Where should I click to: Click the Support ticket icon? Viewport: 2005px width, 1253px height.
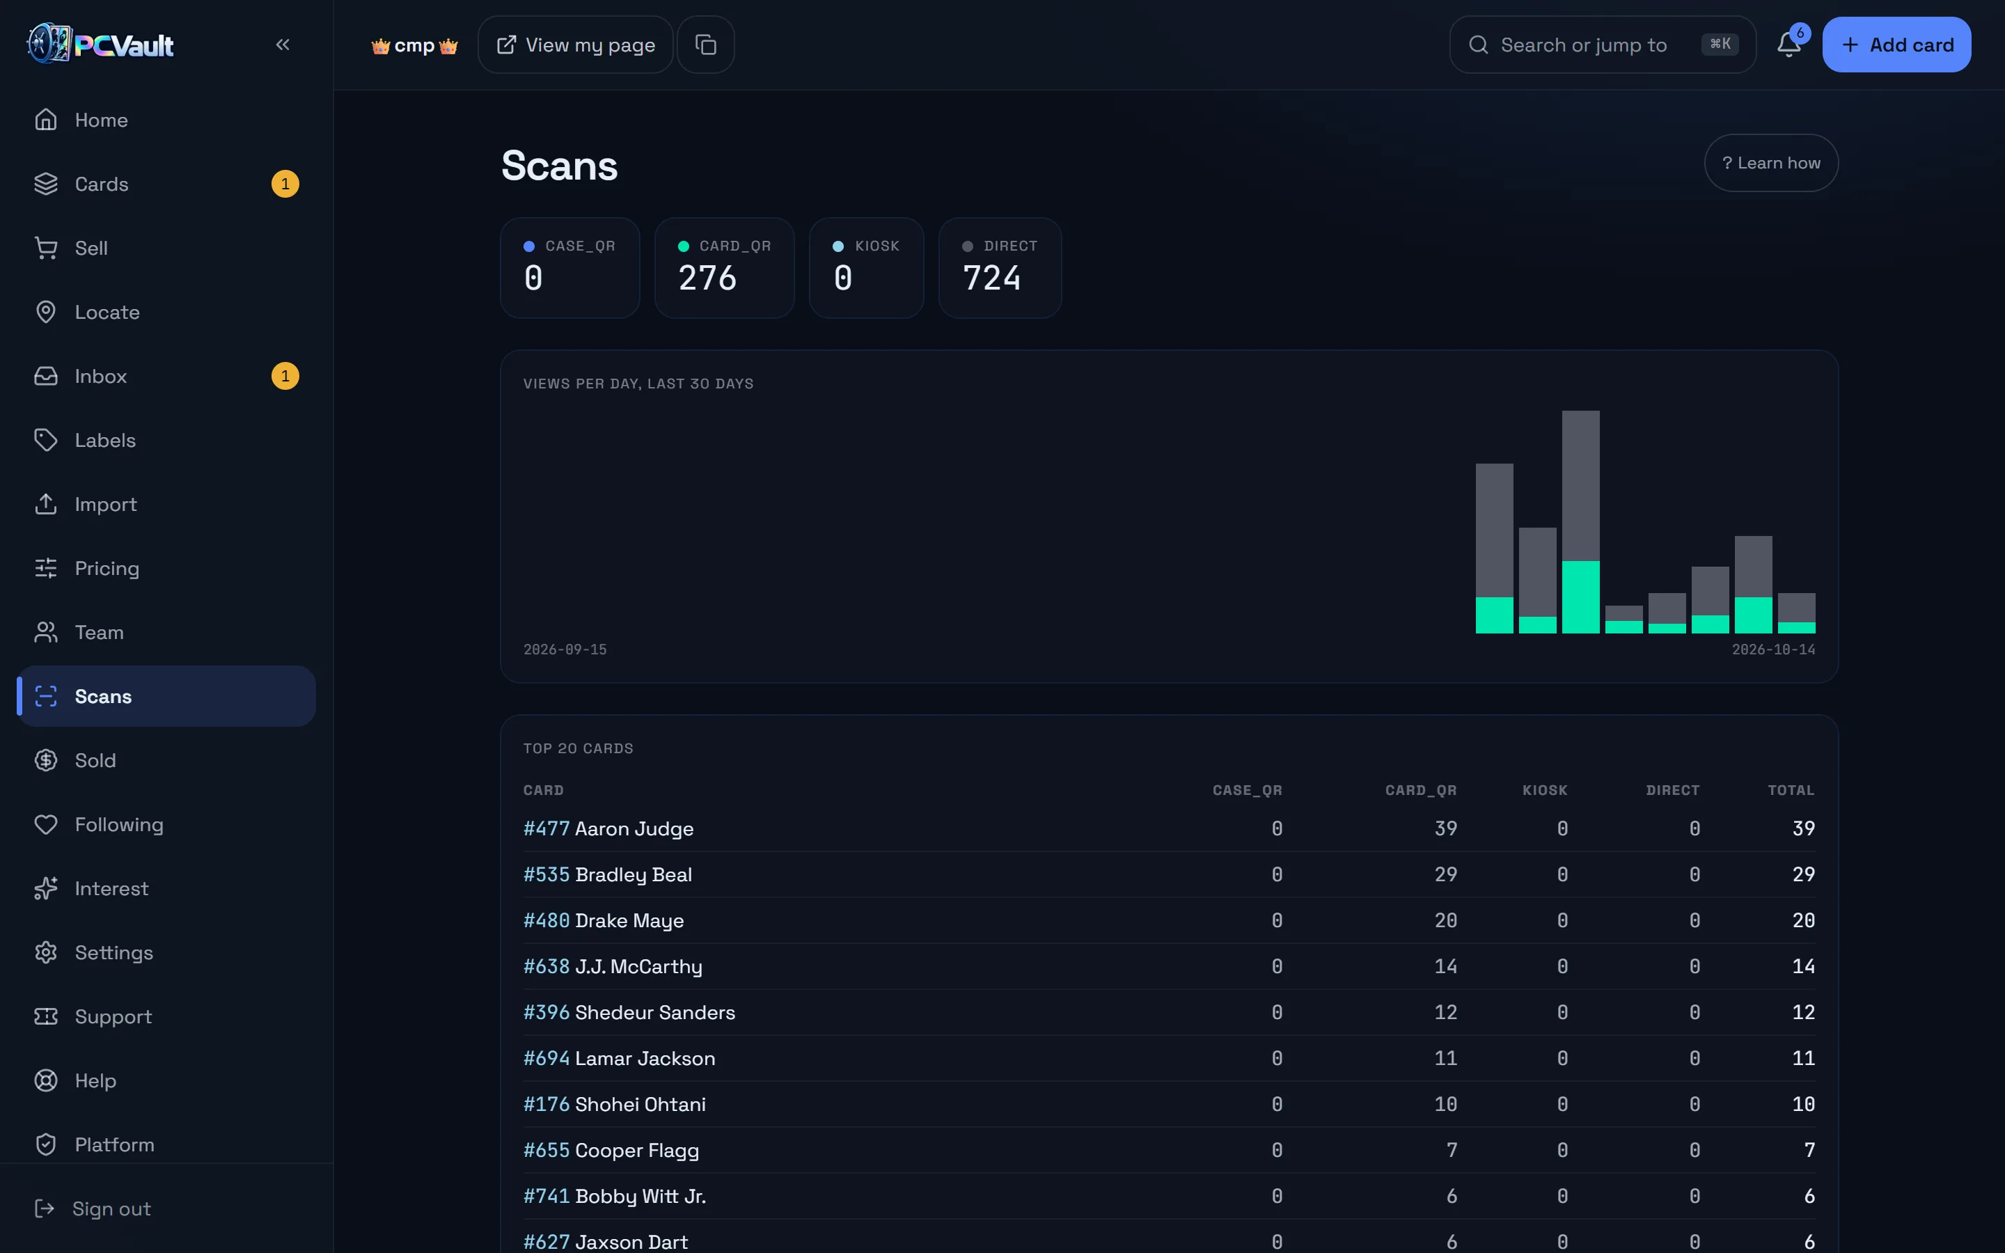click(x=45, y=1016)
